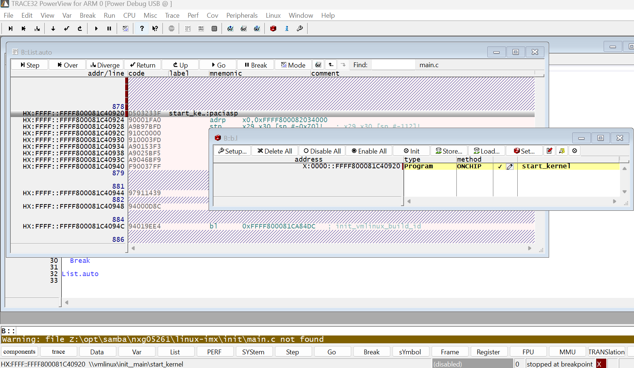Expand the horizontal scroll arrow in B::b.l
The width and height of the screenshot is (634, 368).
[614, 201]
